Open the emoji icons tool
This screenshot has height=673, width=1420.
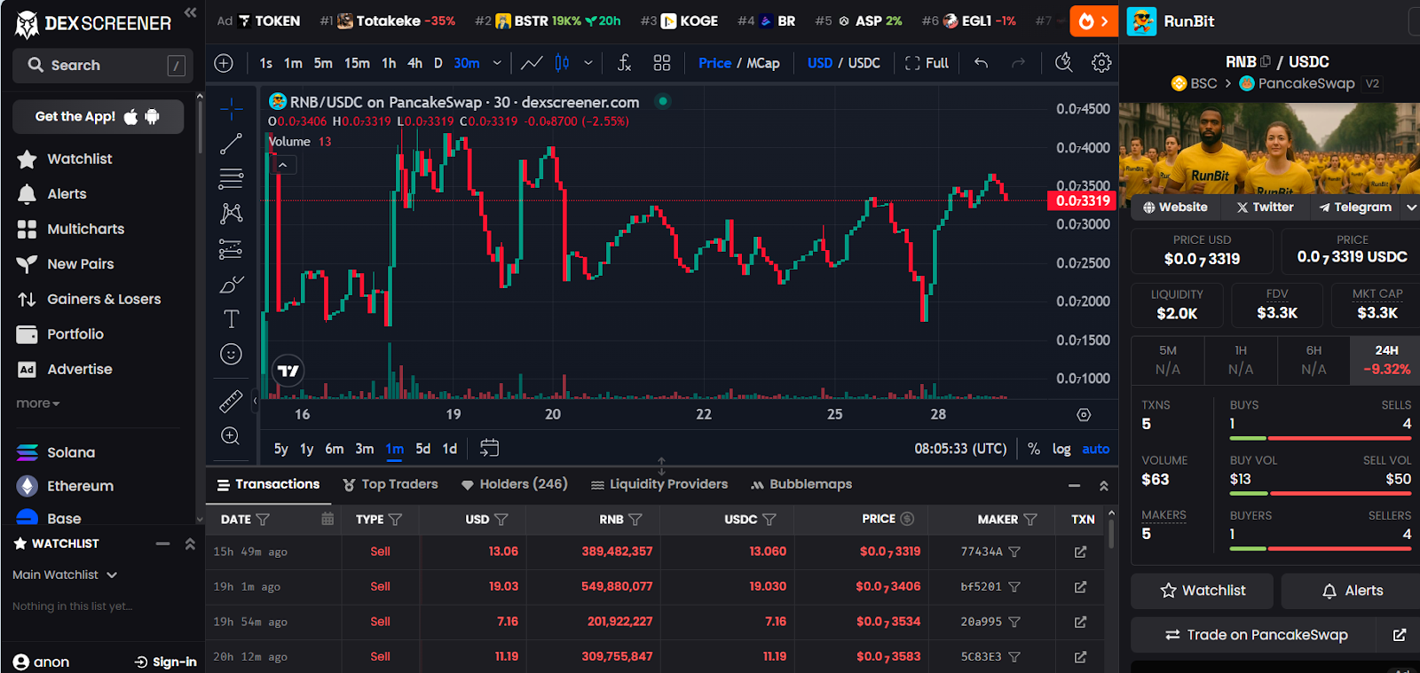tap(231, 355)
